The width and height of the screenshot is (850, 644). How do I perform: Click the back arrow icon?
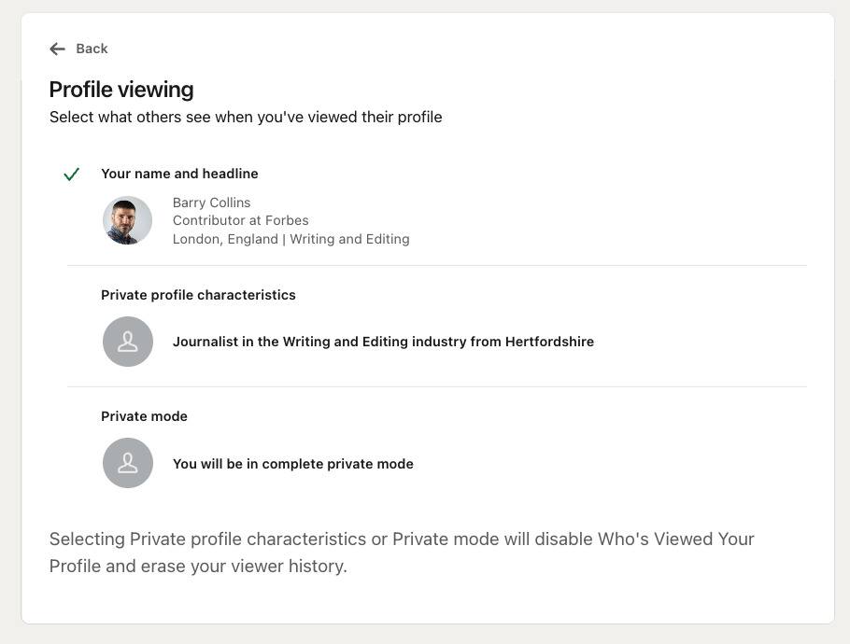tap(58, 49)
